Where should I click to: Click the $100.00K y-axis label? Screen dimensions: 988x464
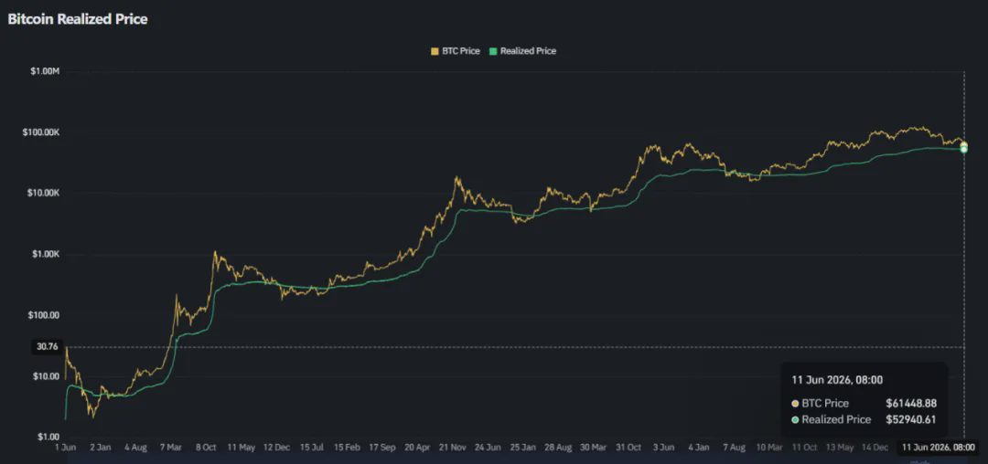40,132
